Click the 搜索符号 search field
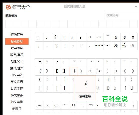This screenshot has height=115, width=139. click(x=122, y=15)
